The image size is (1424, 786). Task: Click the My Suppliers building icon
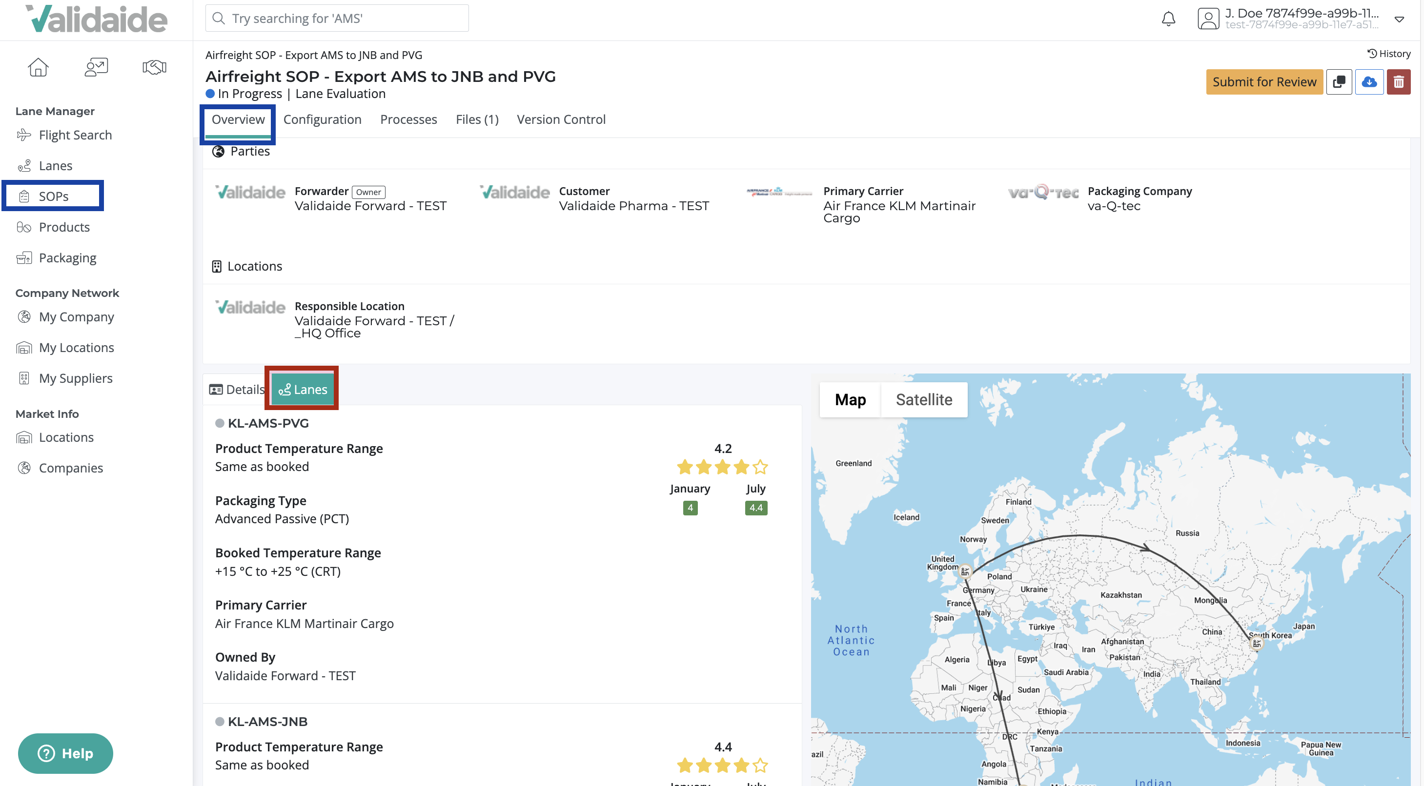(x=24, y=378)
